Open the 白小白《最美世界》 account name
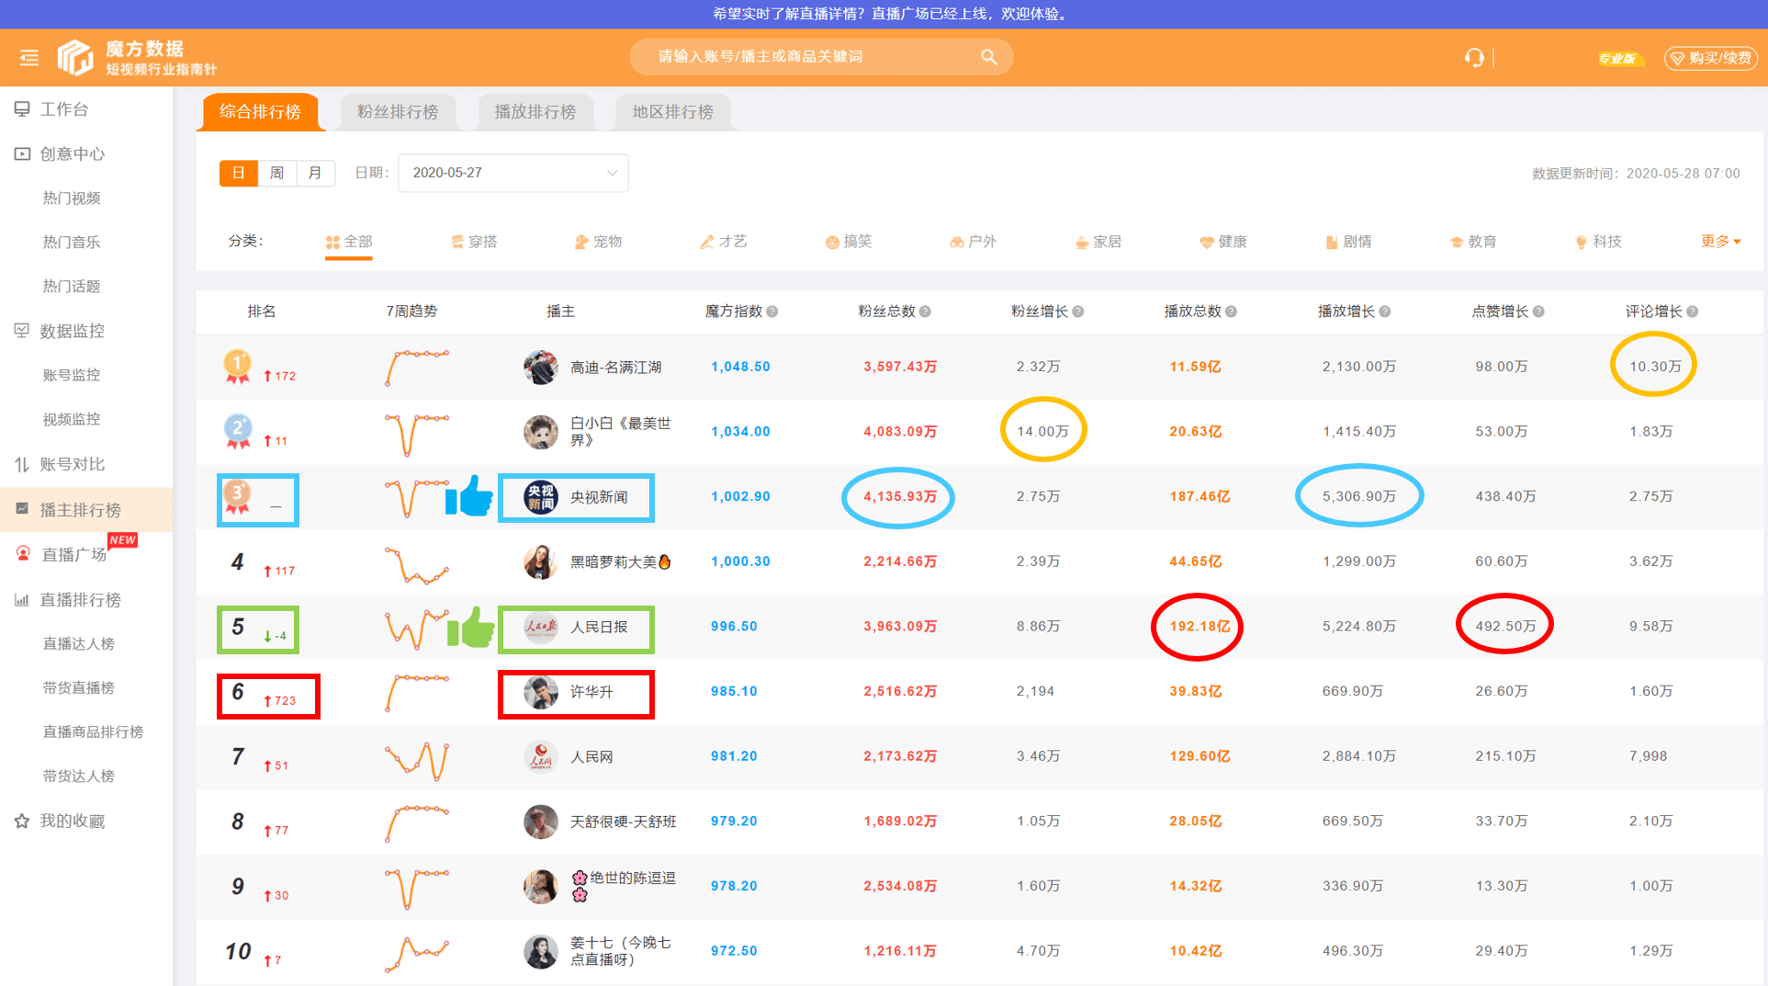The image size is (1768, 986). (x=621, y=431)
